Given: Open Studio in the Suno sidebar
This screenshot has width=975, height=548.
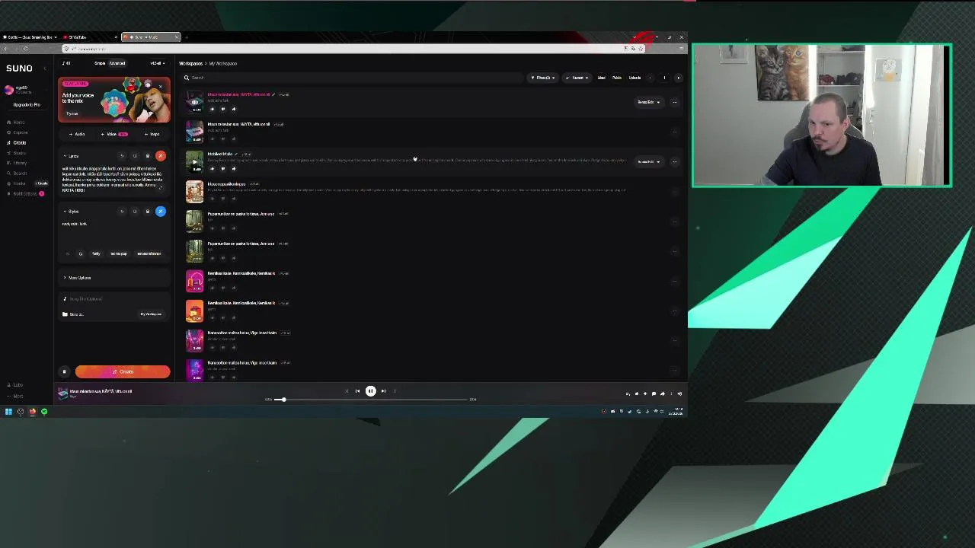Looking at the screenshot, I should 17,153.
